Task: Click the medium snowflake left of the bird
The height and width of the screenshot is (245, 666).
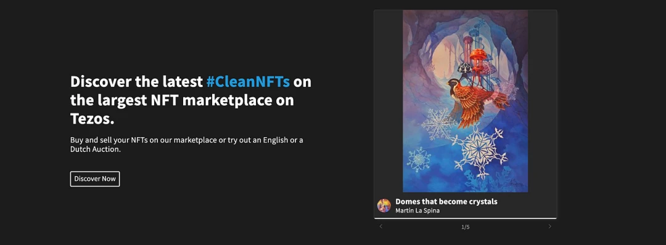Action: [436, 124]
